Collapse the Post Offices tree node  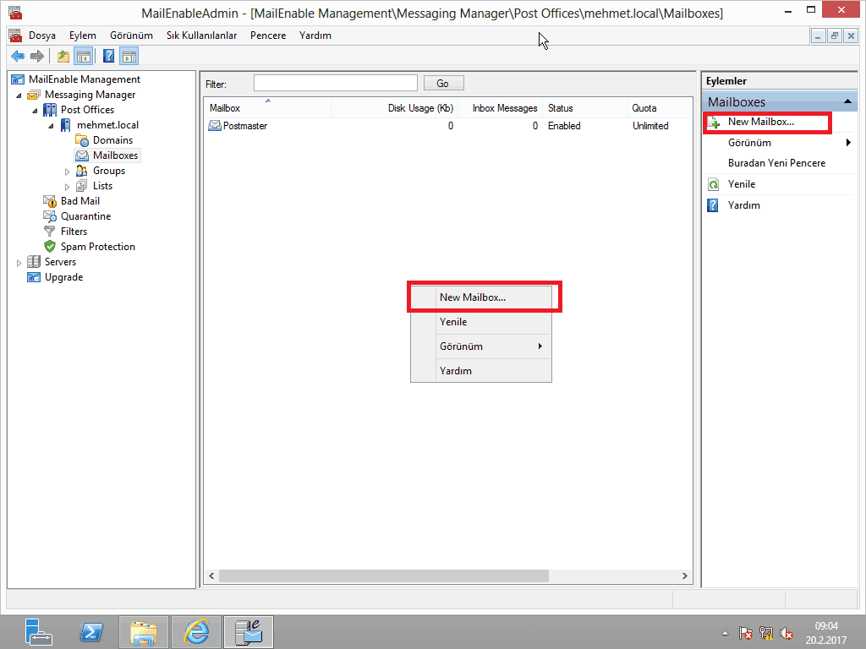(x=35, y=110)
